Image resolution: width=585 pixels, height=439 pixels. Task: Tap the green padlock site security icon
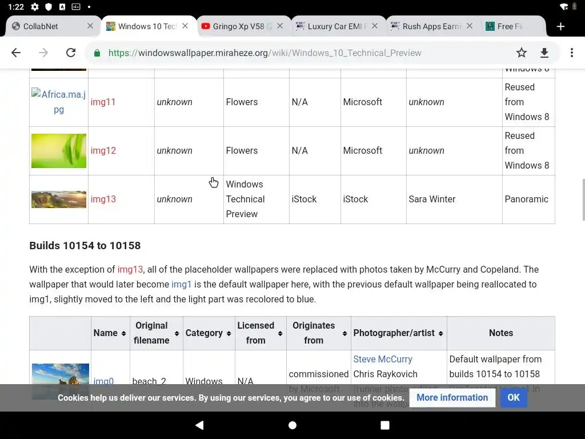(x=97, y=53)
